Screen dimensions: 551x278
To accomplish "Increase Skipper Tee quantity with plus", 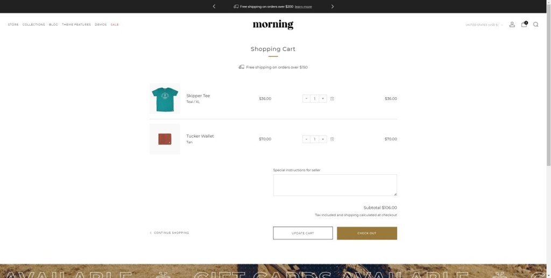I will point(323,99).
